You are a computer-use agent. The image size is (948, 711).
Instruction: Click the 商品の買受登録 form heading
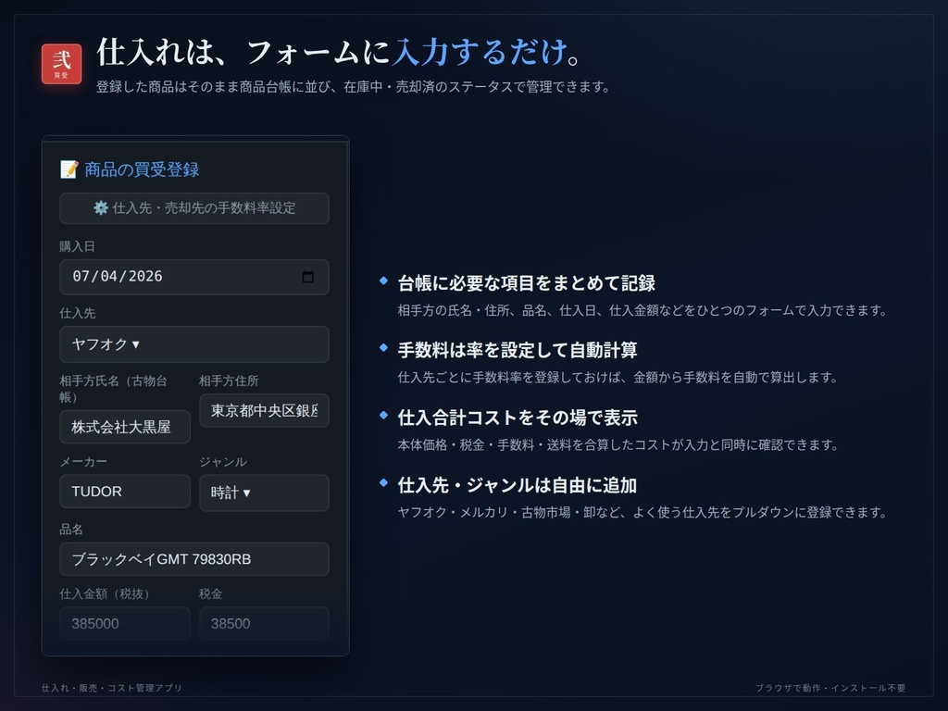click(130, 170)
